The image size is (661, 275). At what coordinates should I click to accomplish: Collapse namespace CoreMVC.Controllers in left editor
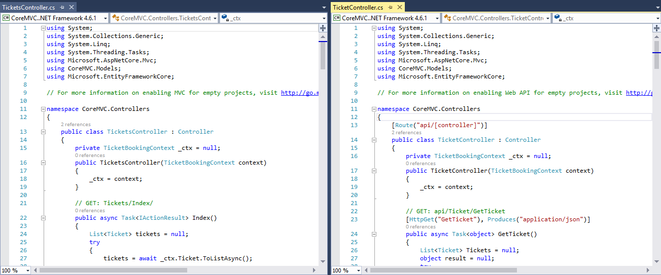point(43,109)
